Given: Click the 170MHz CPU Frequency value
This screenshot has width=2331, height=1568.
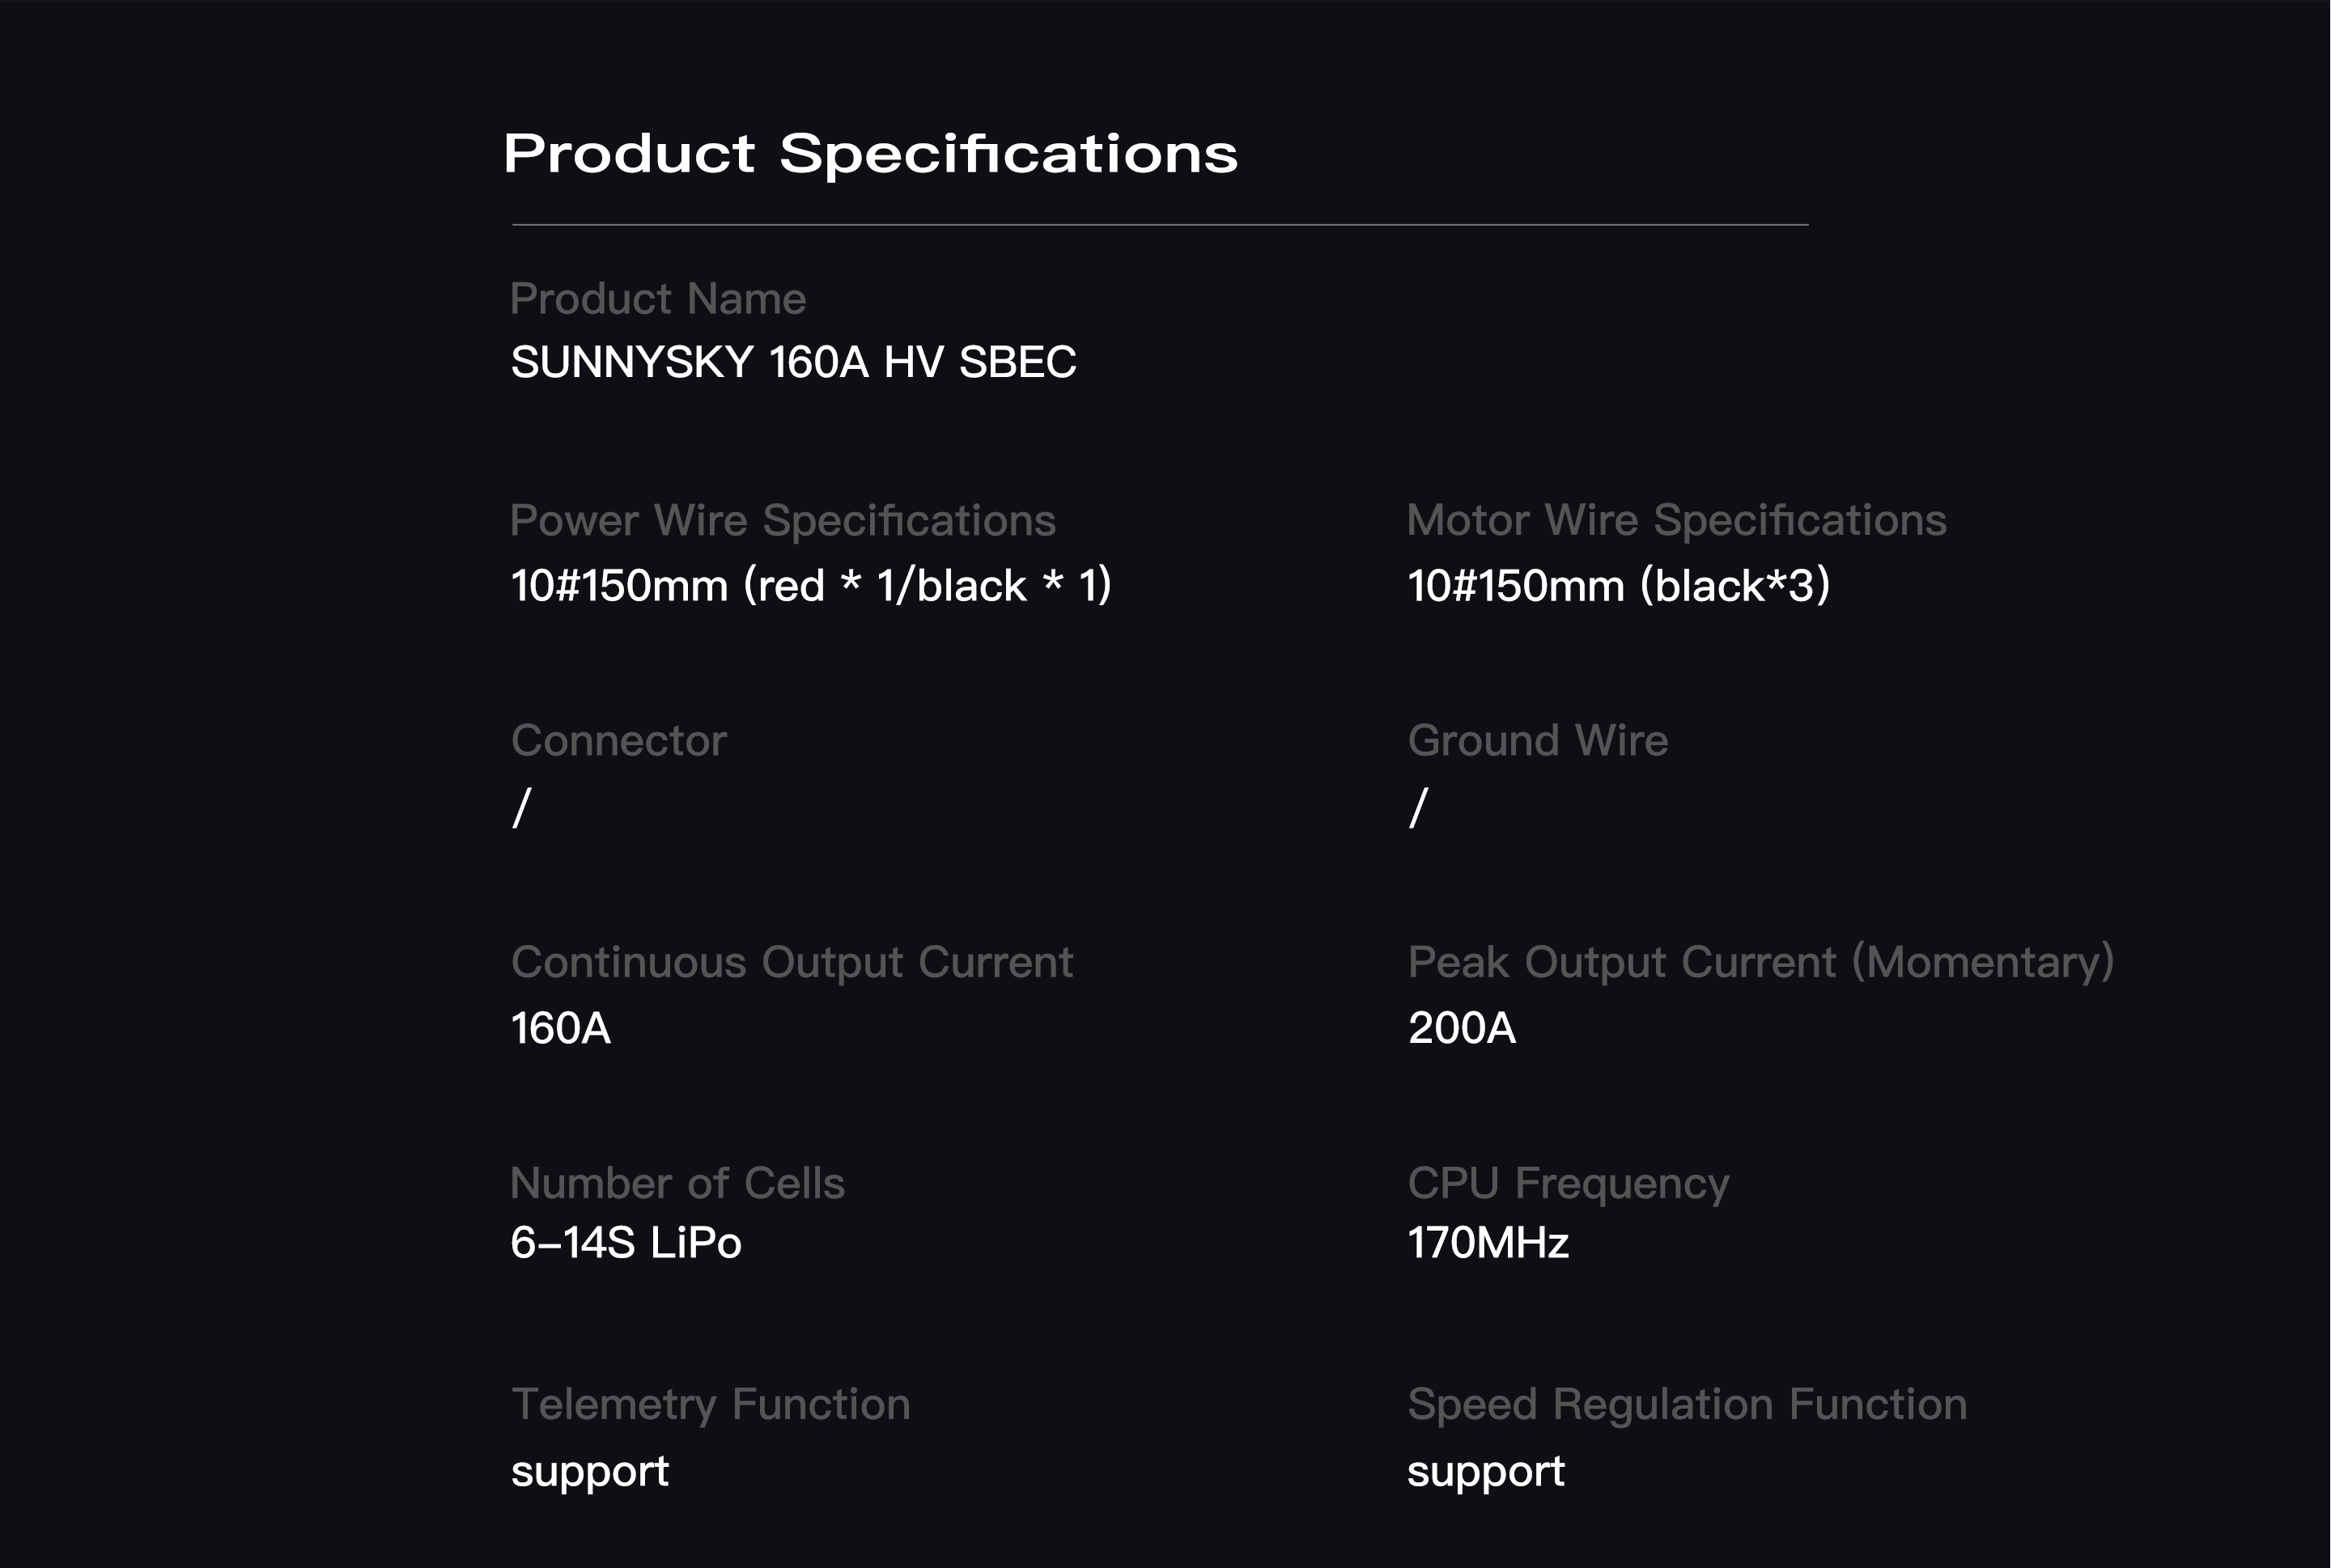Looking at the screenshot, I should pos(1488,1243).
